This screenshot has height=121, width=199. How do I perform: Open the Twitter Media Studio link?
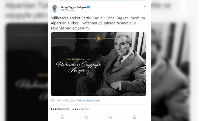point(89,101)
